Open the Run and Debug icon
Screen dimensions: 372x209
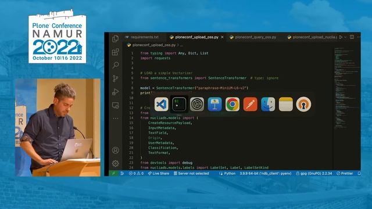115,92
